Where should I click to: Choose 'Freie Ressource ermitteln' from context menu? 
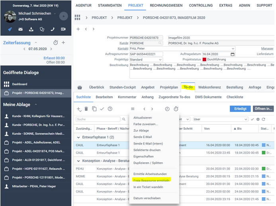(x=151, y=180)
